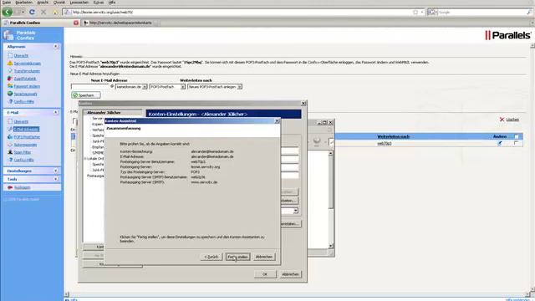Click the Zugriffsstatistik chart icon

point(10,79)
